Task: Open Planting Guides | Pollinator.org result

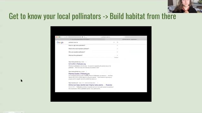Action: (79, 74)
